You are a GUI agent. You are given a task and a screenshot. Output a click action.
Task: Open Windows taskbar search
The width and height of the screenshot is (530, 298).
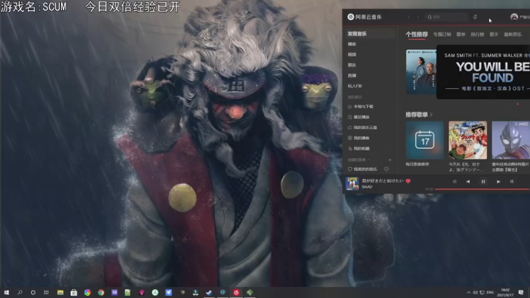[20, 292]
